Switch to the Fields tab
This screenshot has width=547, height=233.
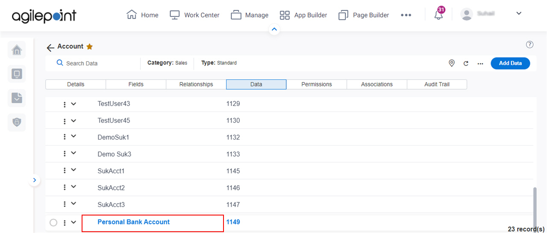click(x=136, y=84)
